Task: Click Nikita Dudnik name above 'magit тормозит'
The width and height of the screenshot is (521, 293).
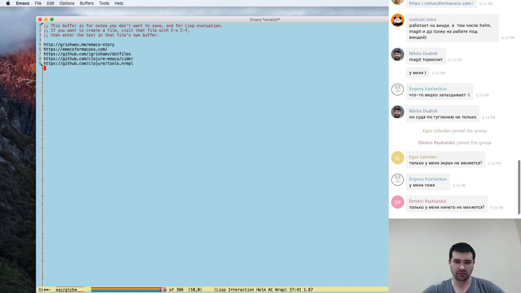Action: (x=423, y=54)
